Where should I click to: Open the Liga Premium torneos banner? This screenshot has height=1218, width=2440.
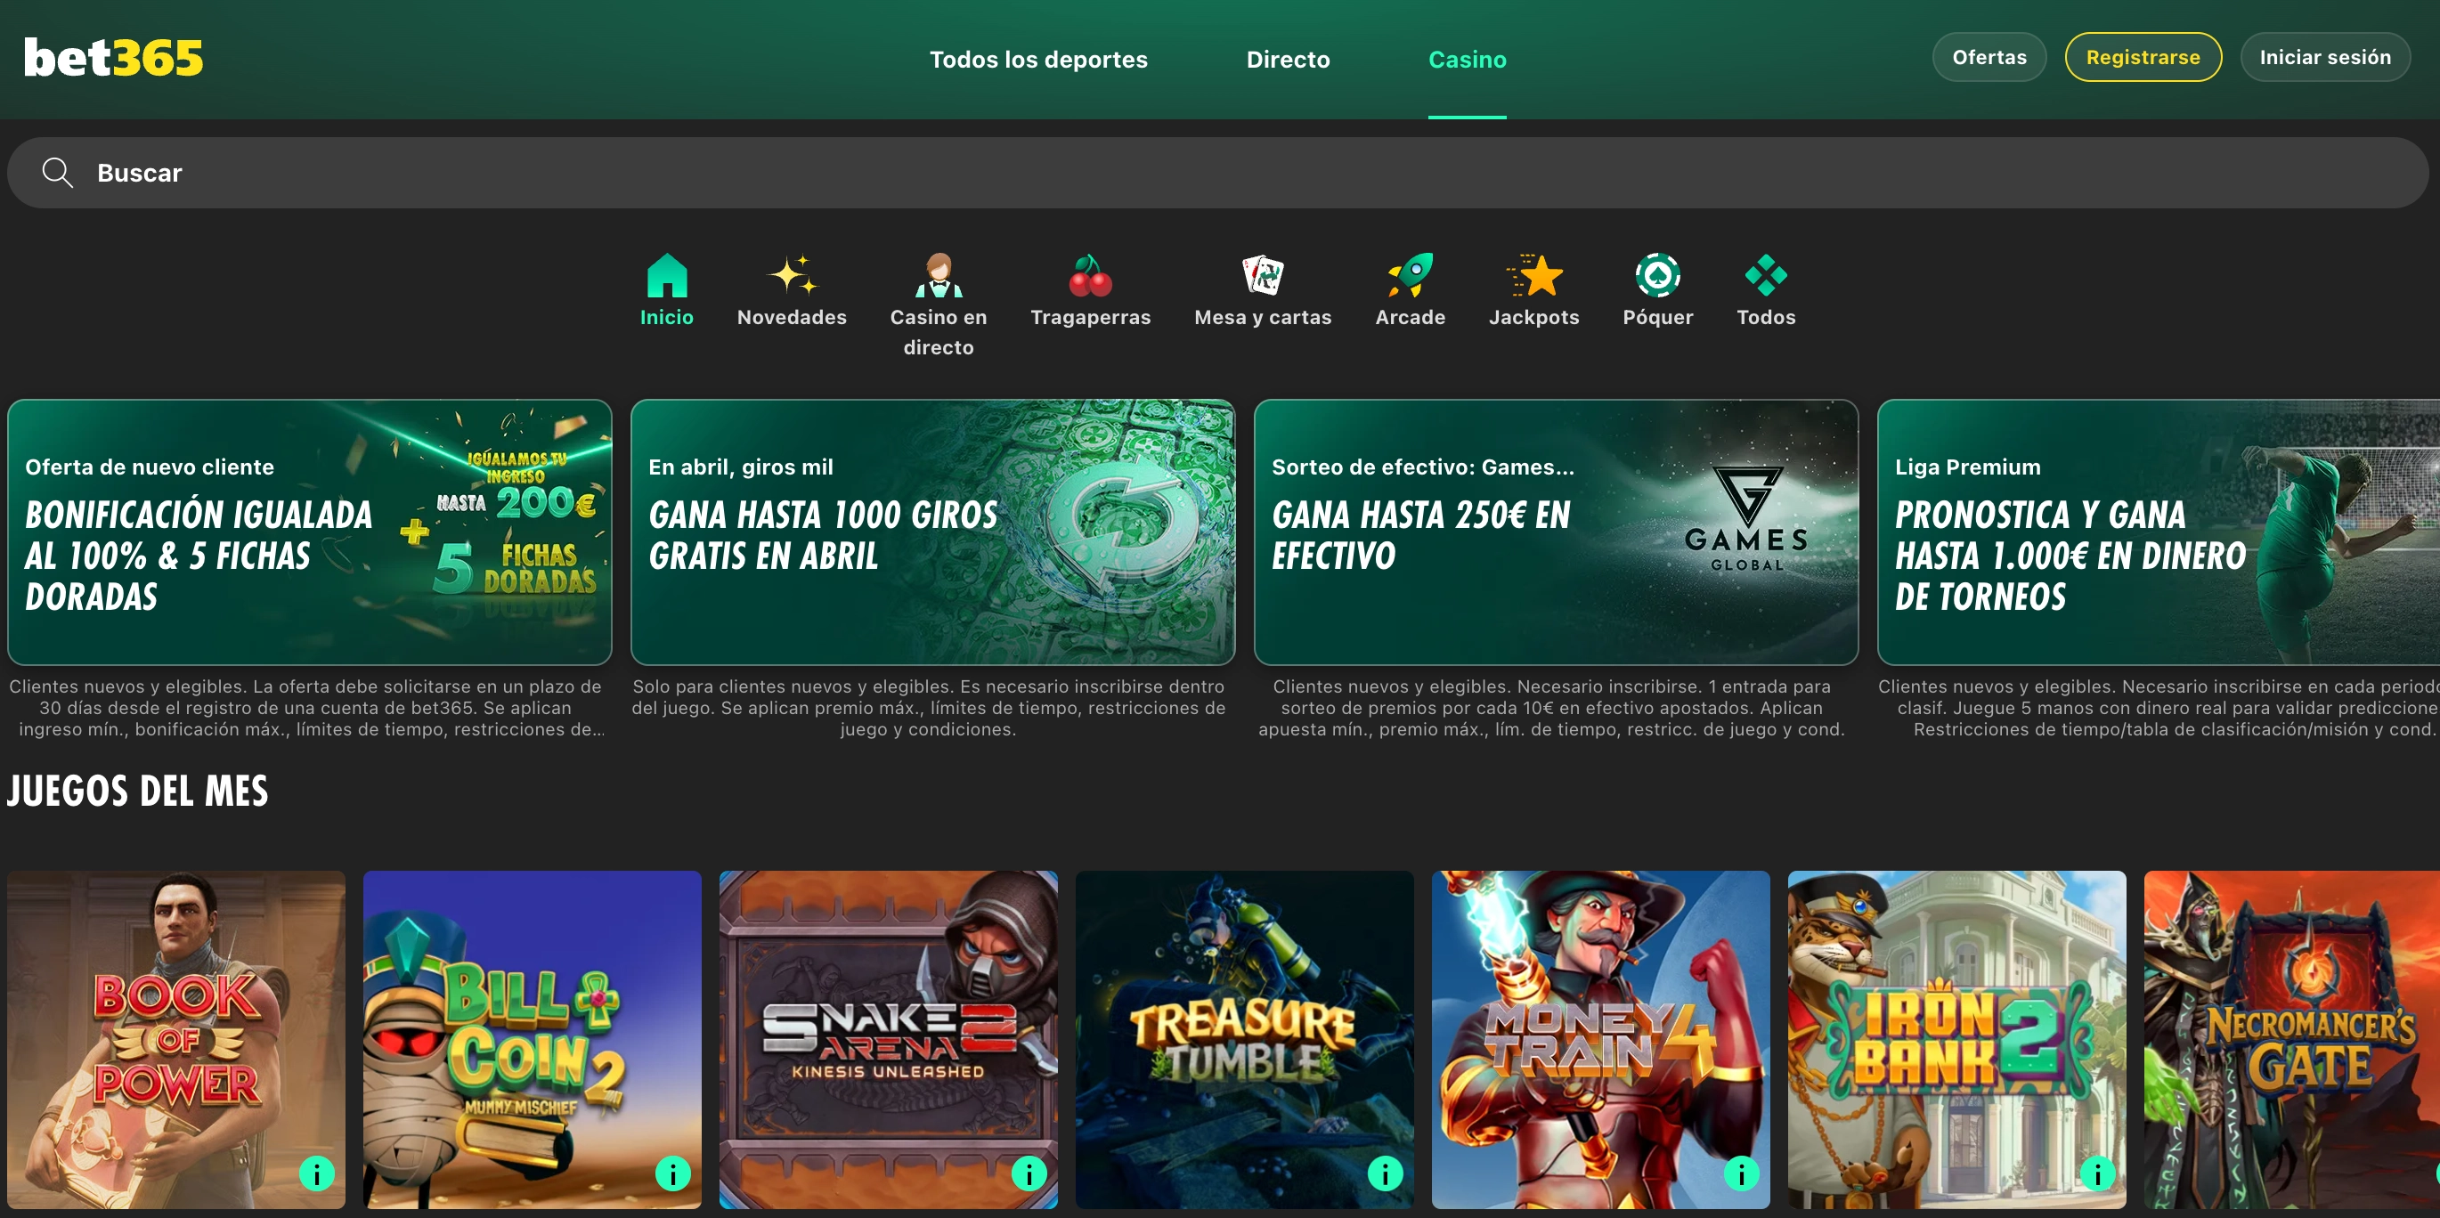click(2159, 532)
